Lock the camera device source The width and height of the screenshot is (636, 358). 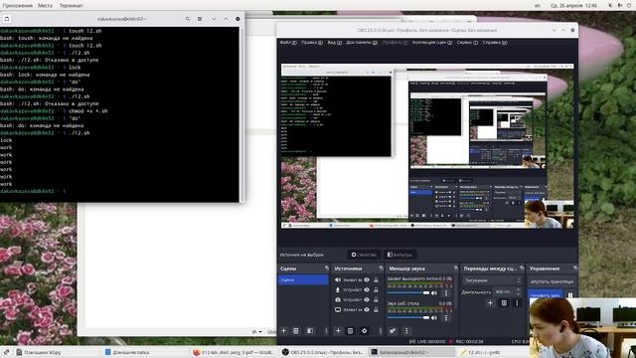(376, 299)
